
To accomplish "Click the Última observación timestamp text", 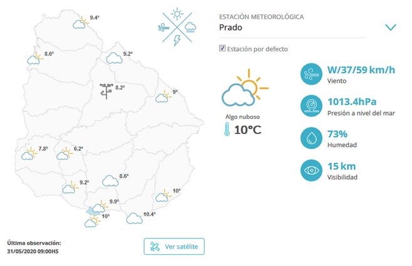I will coord(34,247).
